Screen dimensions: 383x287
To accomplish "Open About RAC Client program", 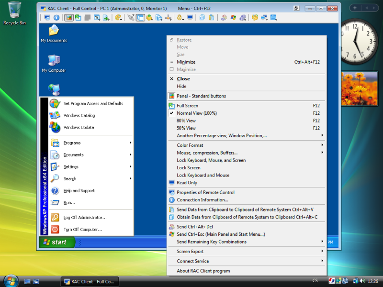I will pyautogui.click(x=247, y=271).
